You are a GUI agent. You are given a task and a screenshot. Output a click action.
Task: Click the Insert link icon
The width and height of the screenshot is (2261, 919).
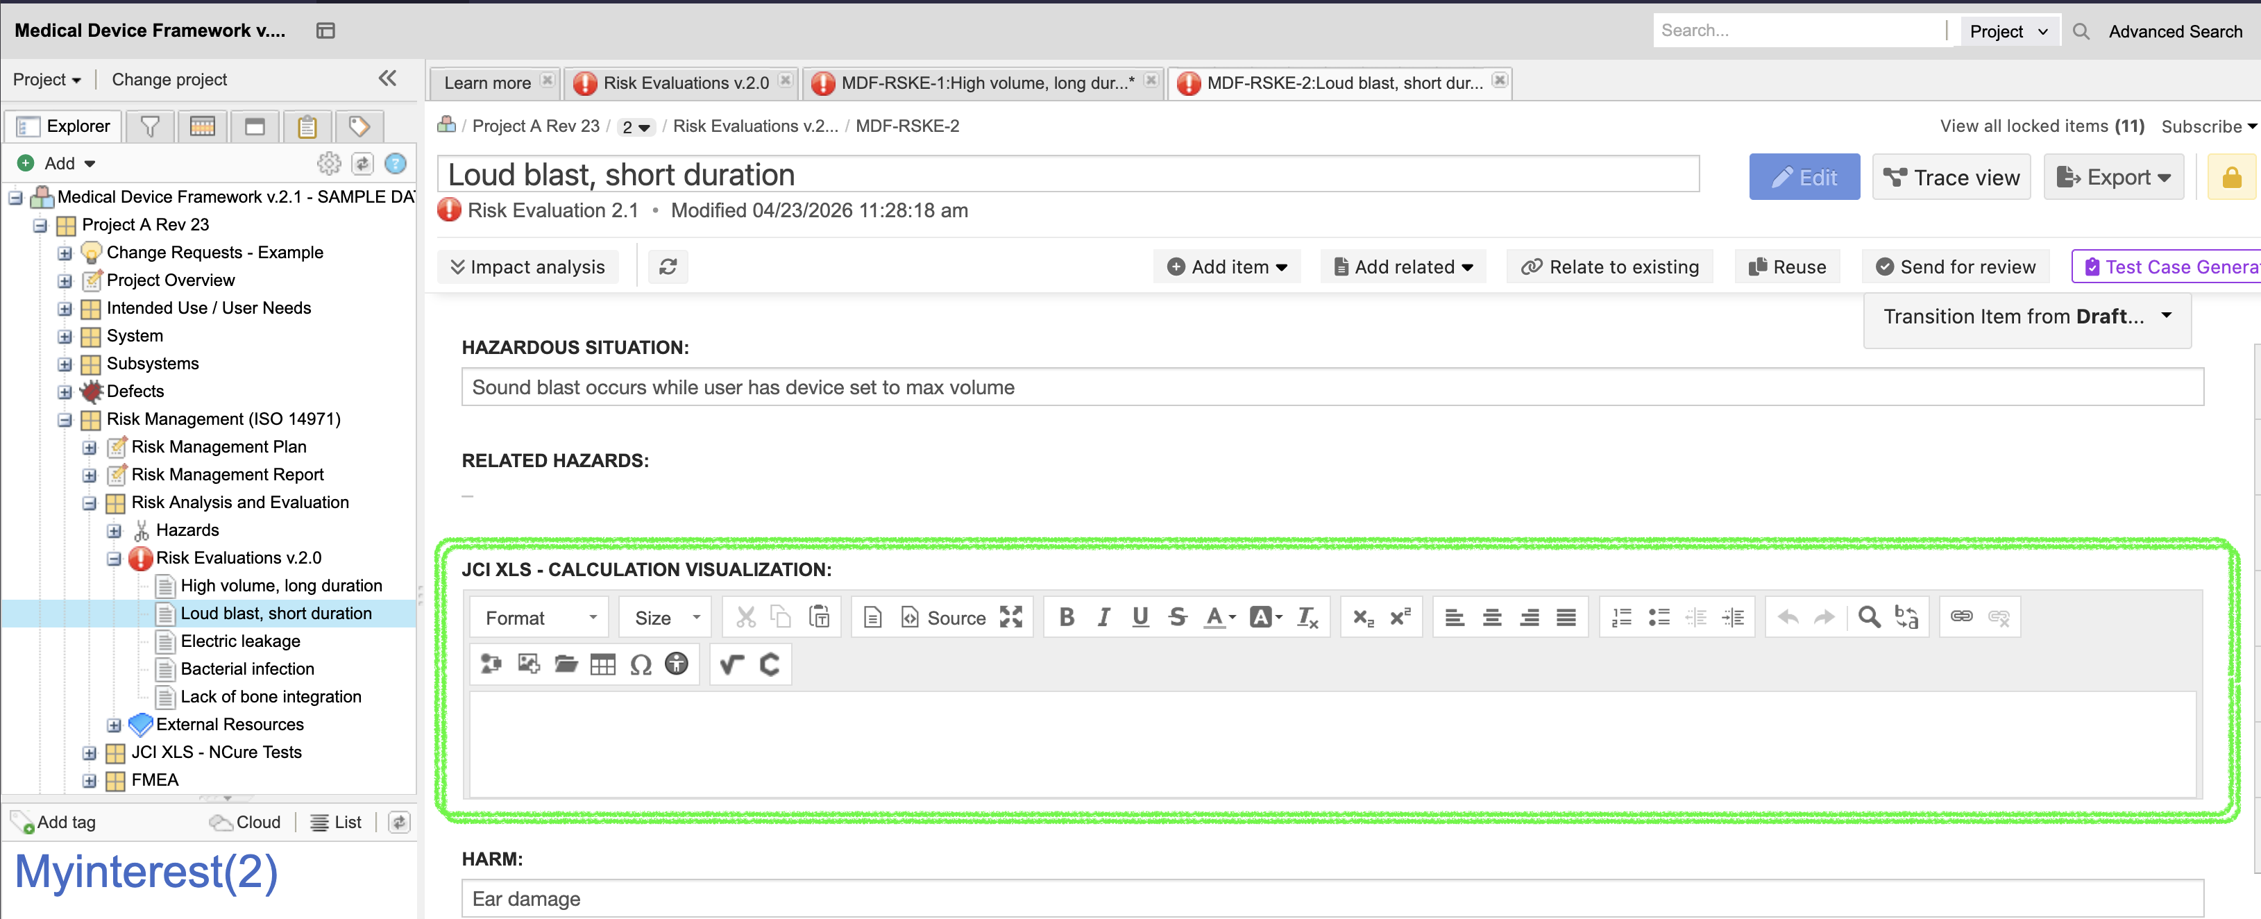pos(1961,617)
